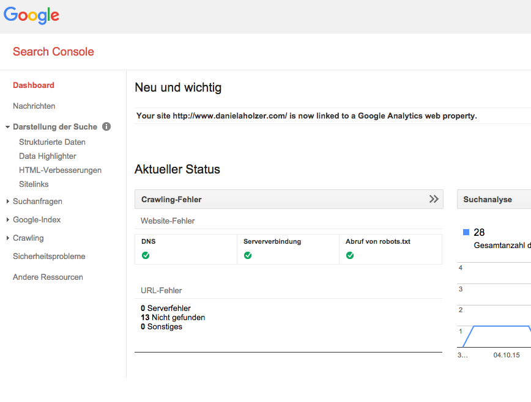The width and height of the screenshot is (531, 402).
Task: Select Data Highlighter
Action: pyautogui.click(x=48, y=156)
